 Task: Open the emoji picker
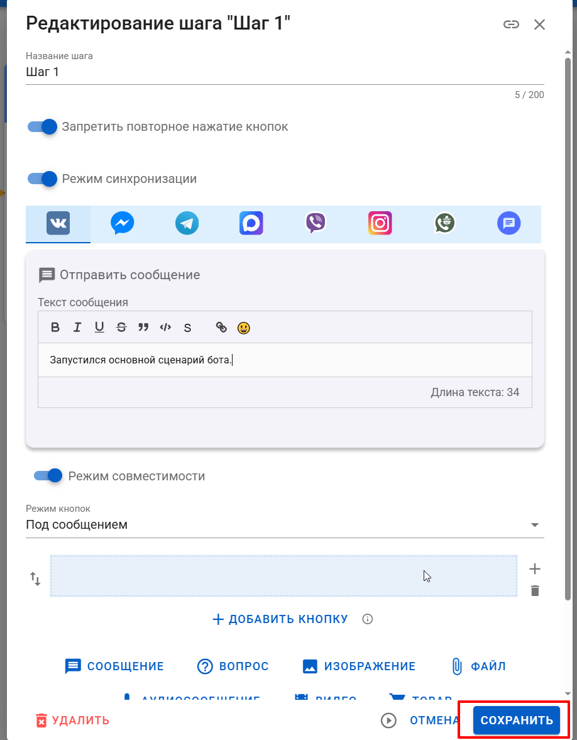(x=244, y=328)
